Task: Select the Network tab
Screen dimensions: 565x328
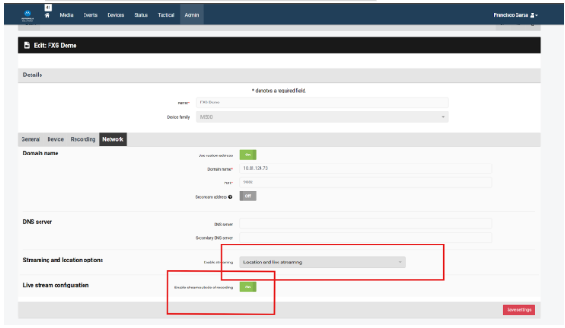Action: click(113, 139)
